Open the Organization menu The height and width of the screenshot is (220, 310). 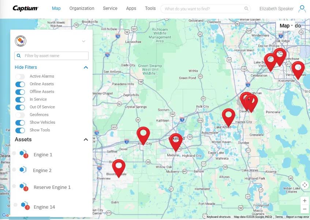(x=82, y=8)
